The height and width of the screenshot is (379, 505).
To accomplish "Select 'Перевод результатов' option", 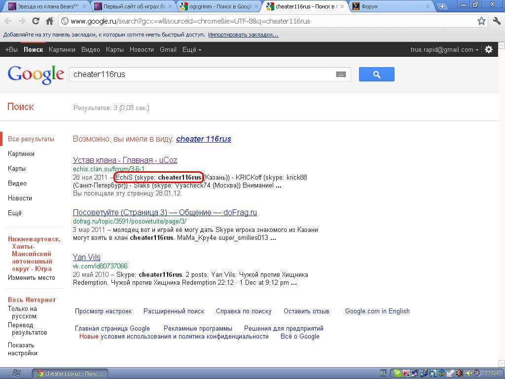I will coord(28,328).
